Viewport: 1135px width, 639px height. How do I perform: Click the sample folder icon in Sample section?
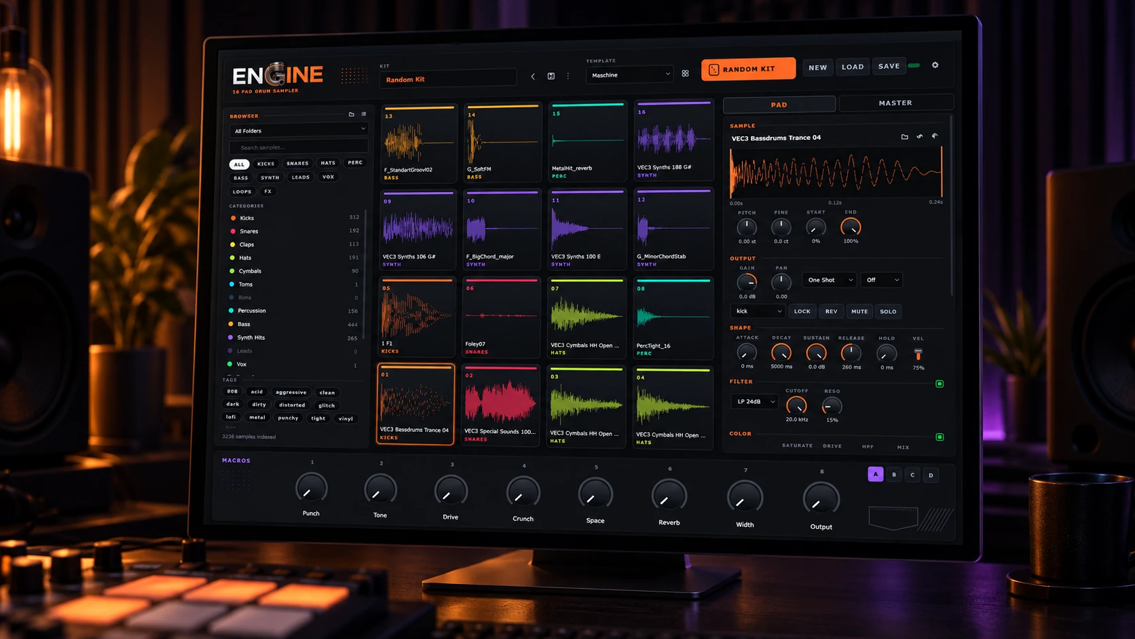(x=904, y=136)
